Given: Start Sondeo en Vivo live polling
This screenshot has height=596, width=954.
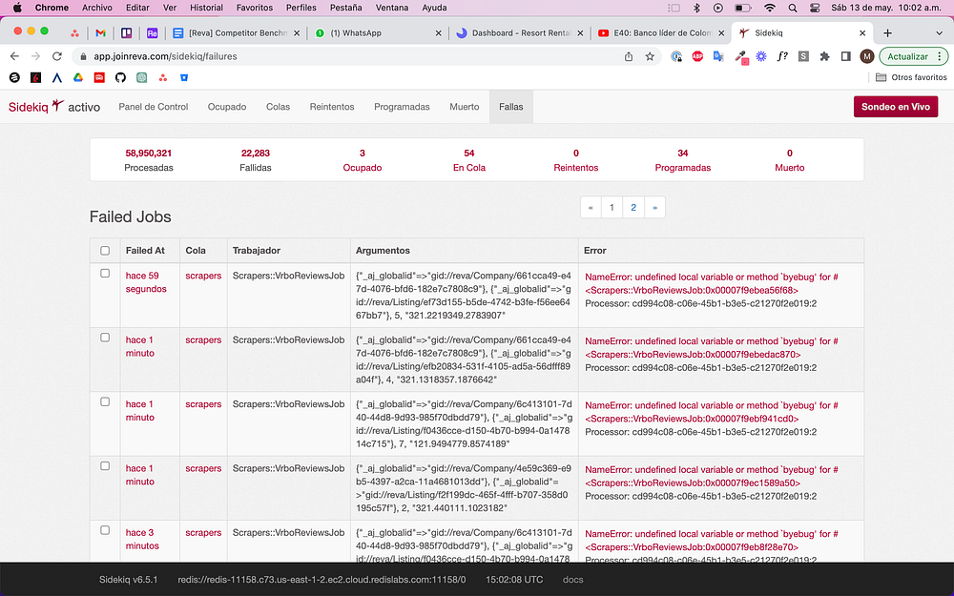Looking at the screenshot, I should [896, 107].
